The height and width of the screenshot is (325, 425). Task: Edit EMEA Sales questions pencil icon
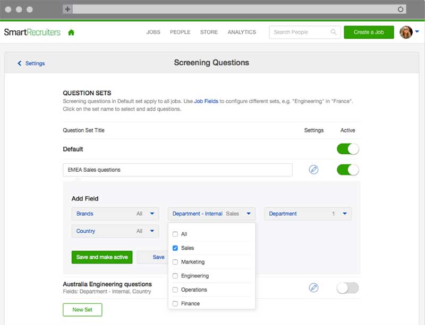[x=313, y=170]
